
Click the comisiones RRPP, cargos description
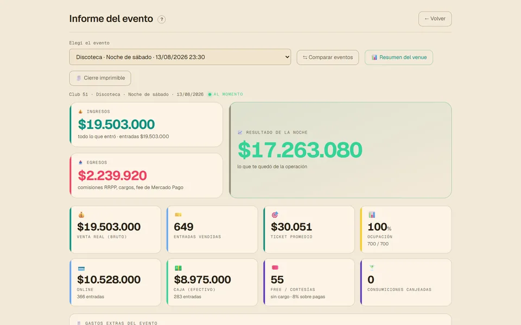click(x=130, y=187)
